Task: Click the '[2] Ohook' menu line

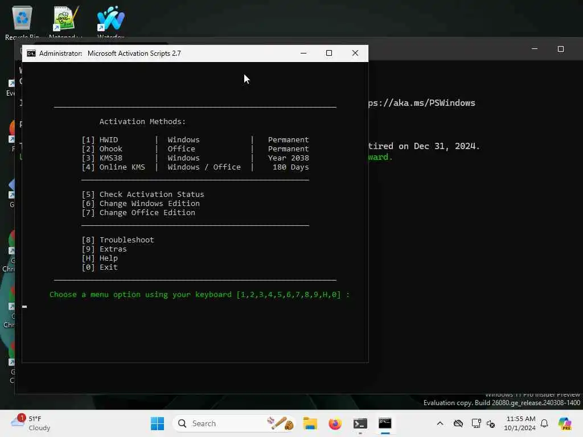Action: [195, 149]
